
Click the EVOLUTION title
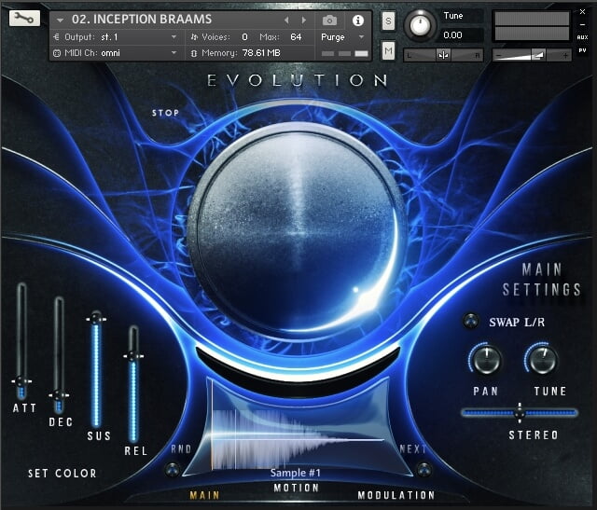click(297, 80)
